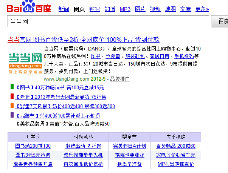Open the 品牌推广 link
The width and height of the screenshot is (228, 173).
120,79
